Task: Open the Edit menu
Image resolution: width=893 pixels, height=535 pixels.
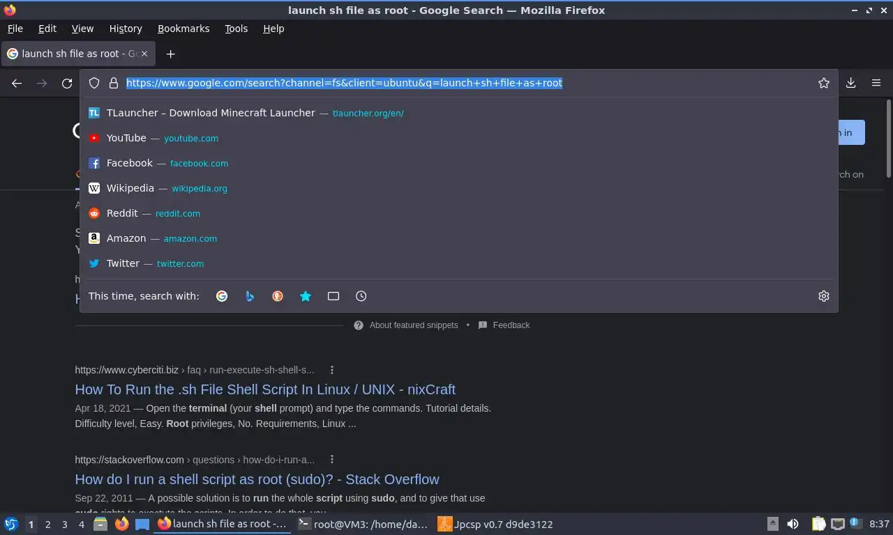Action: pyautogui.click(x=47, y=29)
